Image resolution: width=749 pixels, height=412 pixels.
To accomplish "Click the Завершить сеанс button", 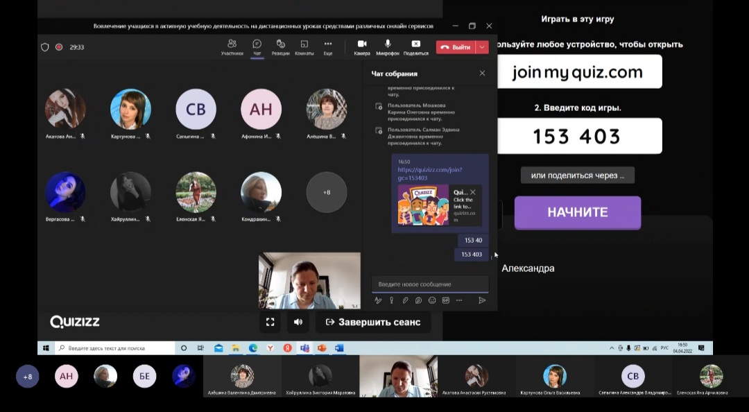I will [373, 322].
